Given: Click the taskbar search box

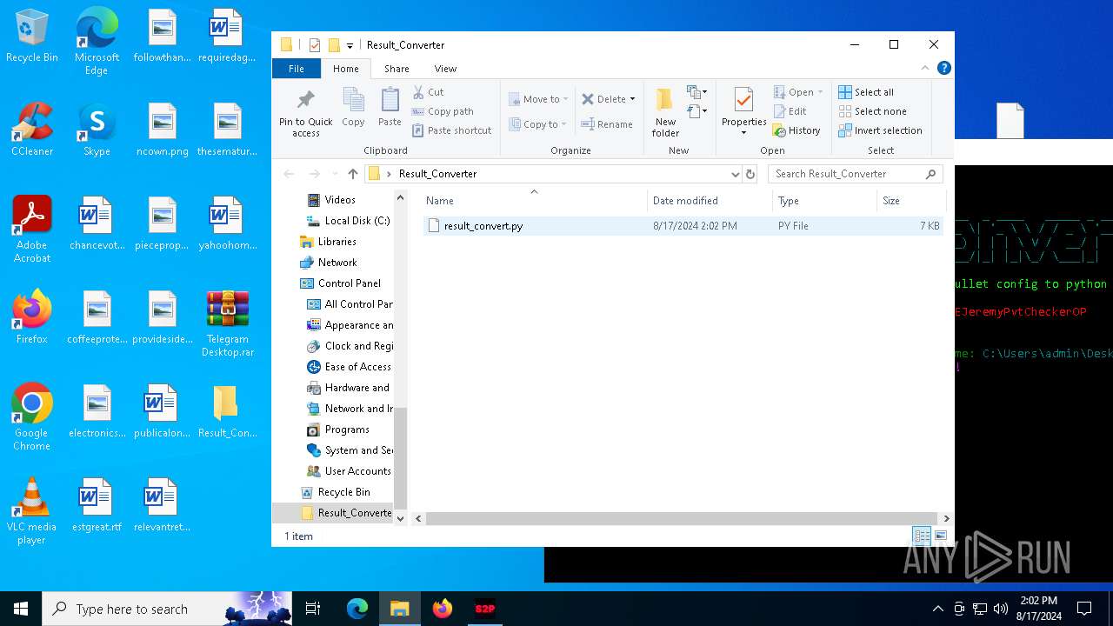Looking at the screenshot, I should (166, 609).
